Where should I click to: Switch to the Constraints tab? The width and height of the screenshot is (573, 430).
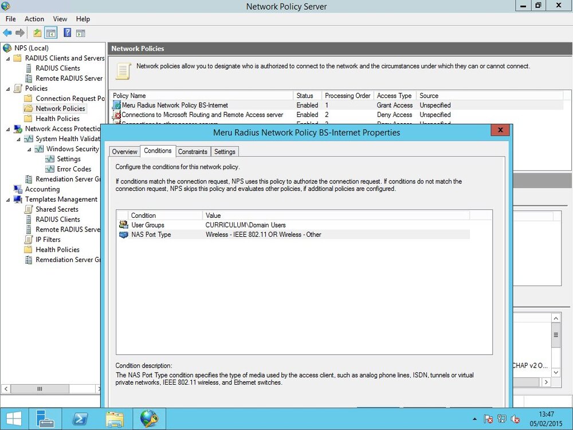coord(193,151)
